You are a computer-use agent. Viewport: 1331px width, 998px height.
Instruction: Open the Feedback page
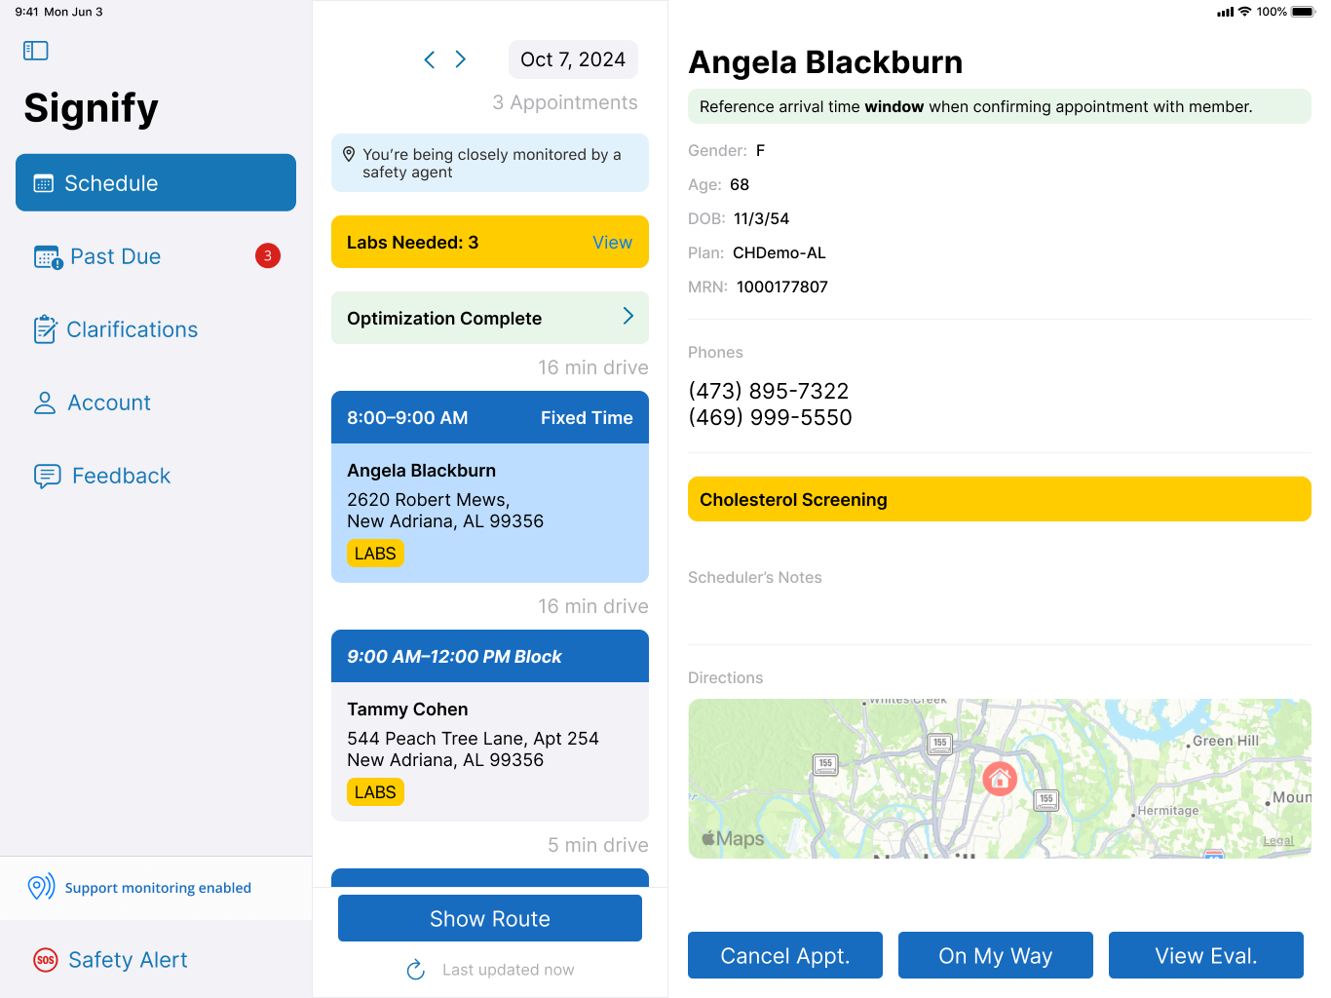click(x=156, y=476)
